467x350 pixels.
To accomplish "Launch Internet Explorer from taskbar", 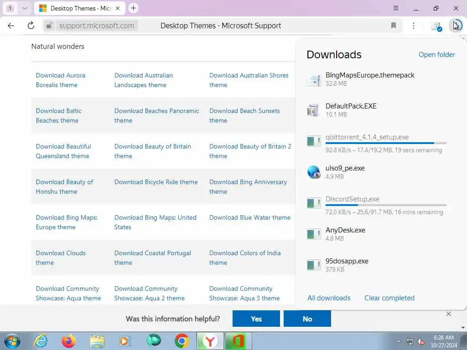I will [x=41, y=341].
